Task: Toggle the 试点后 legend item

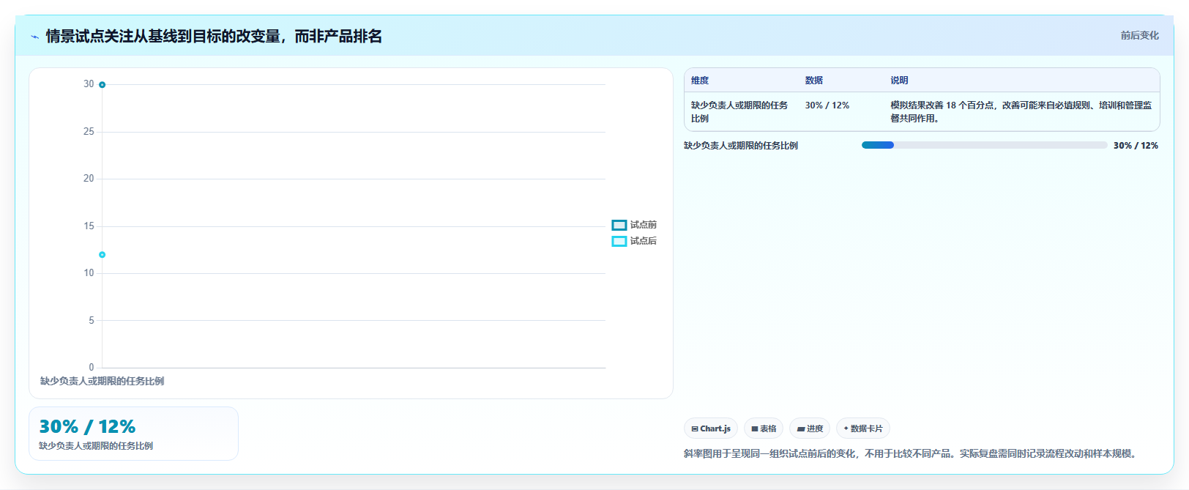Action: [634, 241]
